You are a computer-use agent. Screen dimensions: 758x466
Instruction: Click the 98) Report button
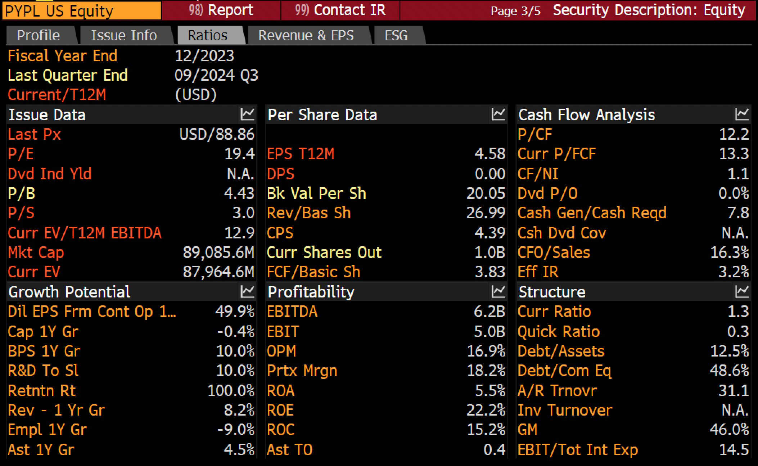(221, 10)
